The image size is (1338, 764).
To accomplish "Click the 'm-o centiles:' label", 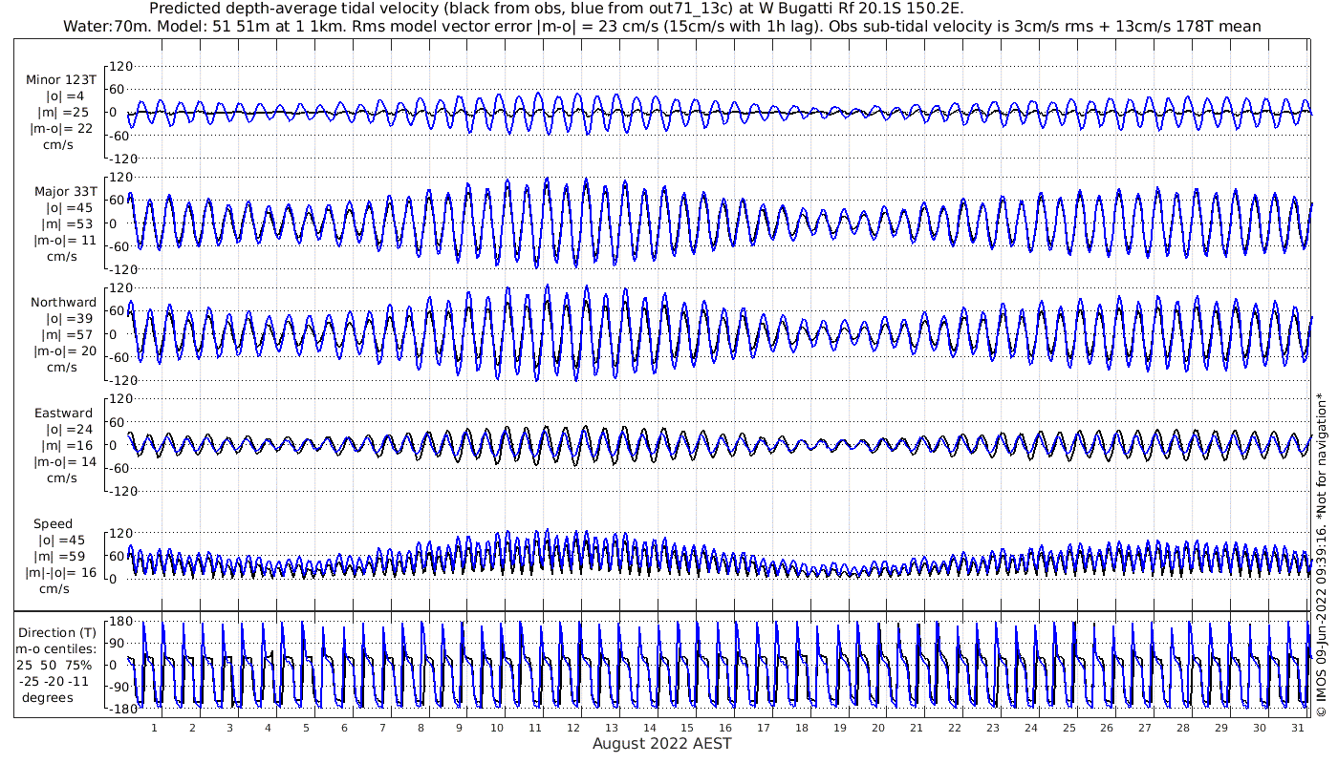I will pyautogui.click(x=57, y=649).
